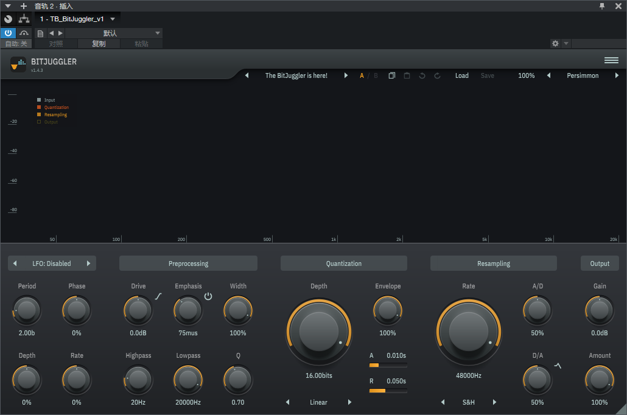This screenshot has height=415, width=627.
Task: Click the BitJuggler logo icon
Action: tap(18, 64)
